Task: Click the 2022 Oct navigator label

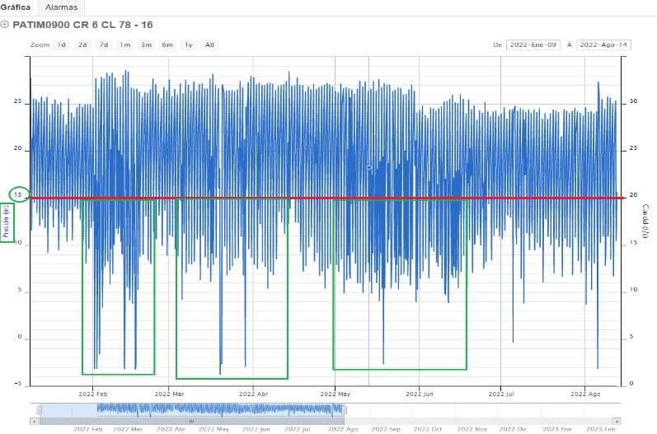Action: [x=428, y=429]
